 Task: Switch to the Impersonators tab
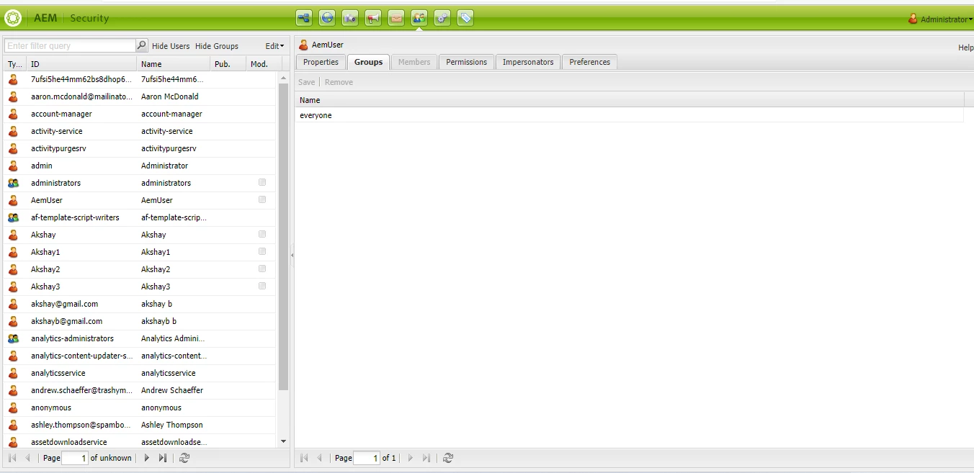pos(528,62)
